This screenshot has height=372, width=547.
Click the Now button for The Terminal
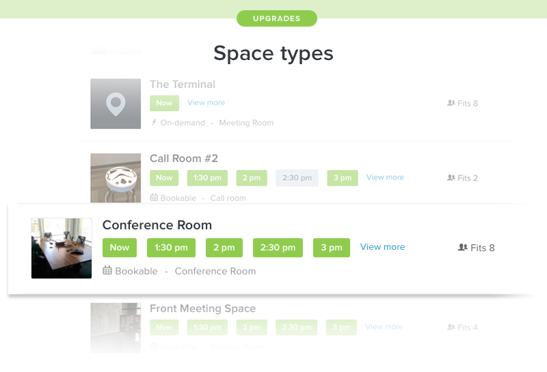click(x=164, y=103)
